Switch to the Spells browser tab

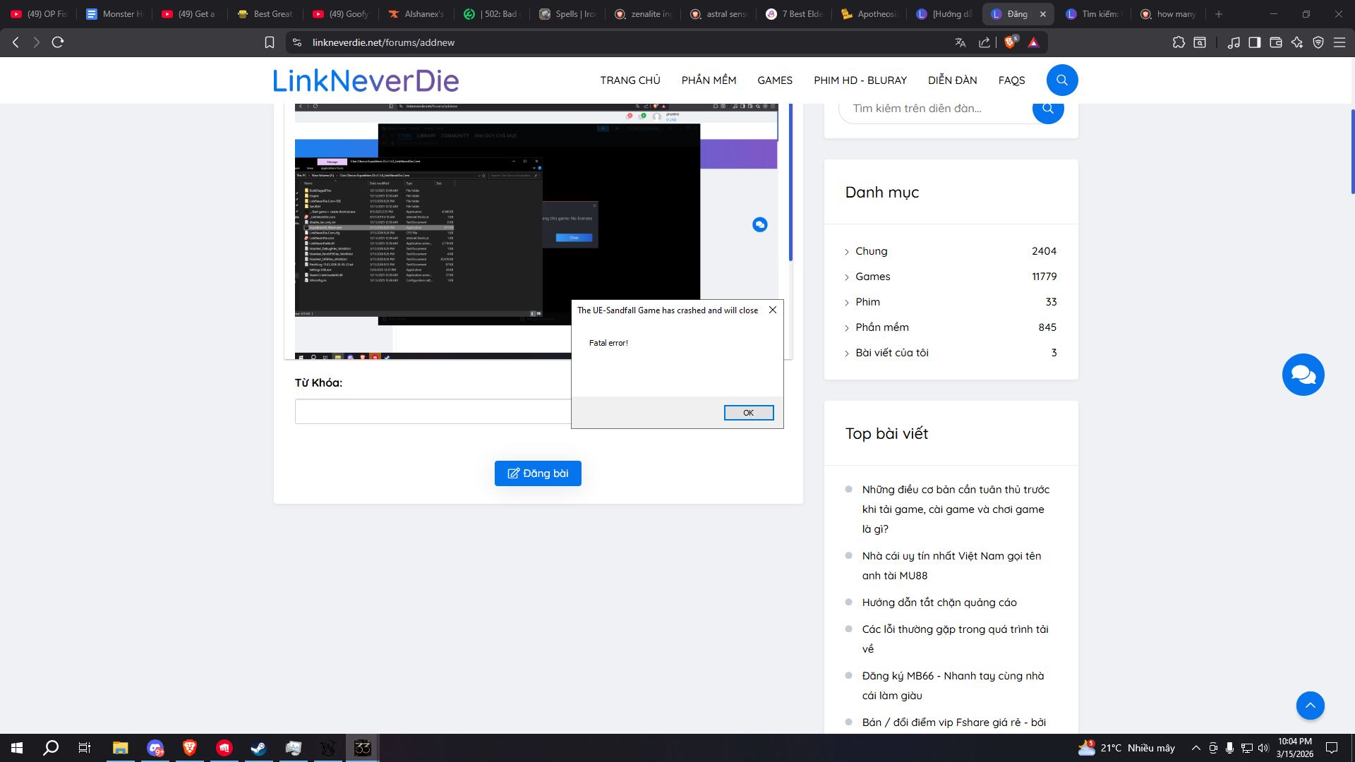point(567,14)
